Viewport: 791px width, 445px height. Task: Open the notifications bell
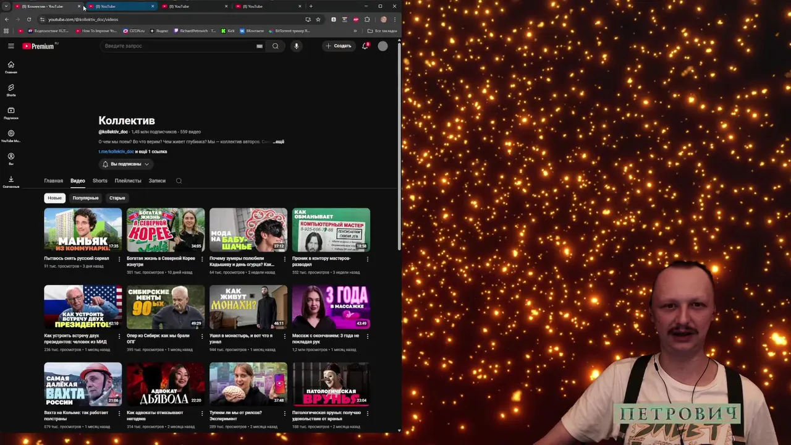click(x=365, y=46)
